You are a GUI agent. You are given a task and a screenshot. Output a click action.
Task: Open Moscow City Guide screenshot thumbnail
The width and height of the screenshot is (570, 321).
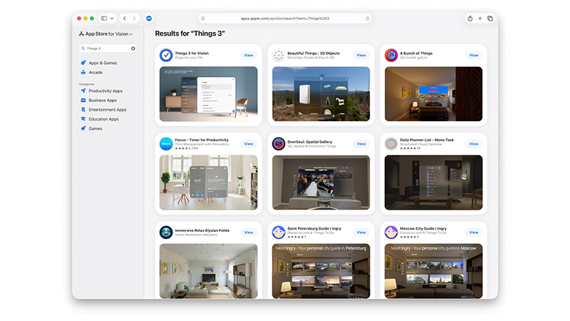pos(434,271)
